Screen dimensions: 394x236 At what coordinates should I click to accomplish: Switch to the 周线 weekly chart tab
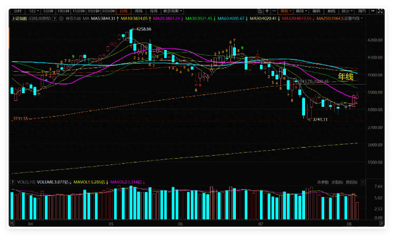click(x=138, y=11)
